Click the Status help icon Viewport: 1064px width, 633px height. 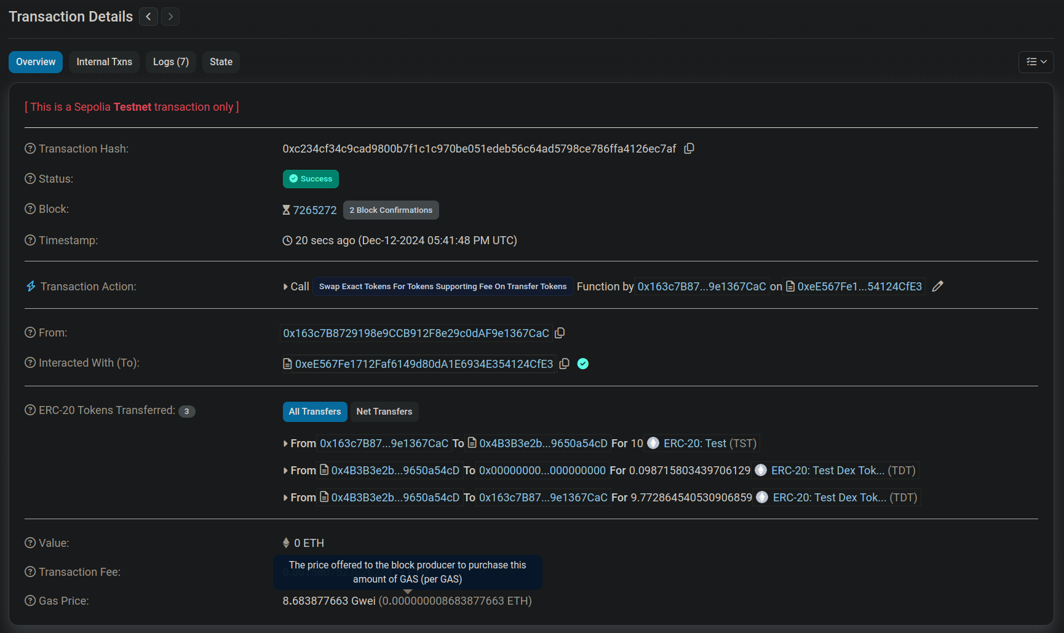point(30,178)
